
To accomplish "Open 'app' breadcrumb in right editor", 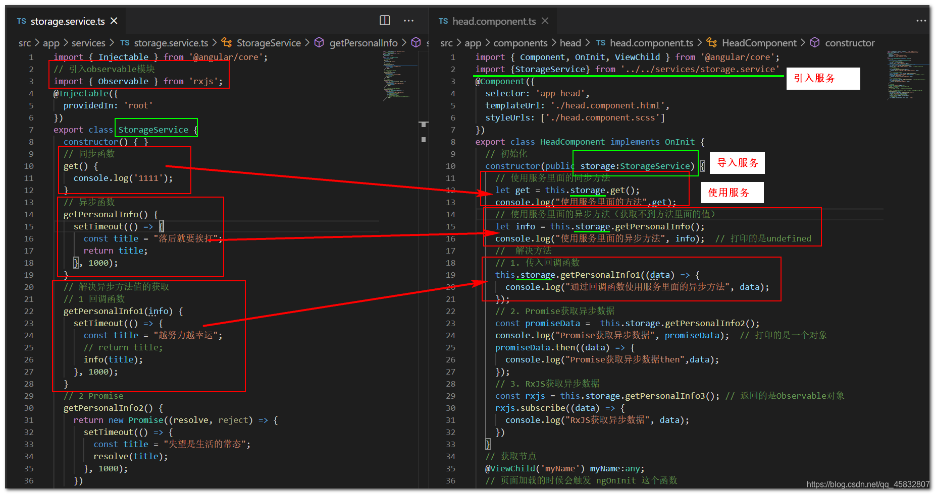I will [x=473, y=43].
